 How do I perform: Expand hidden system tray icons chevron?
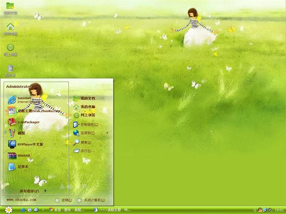(x=255, y=210)
